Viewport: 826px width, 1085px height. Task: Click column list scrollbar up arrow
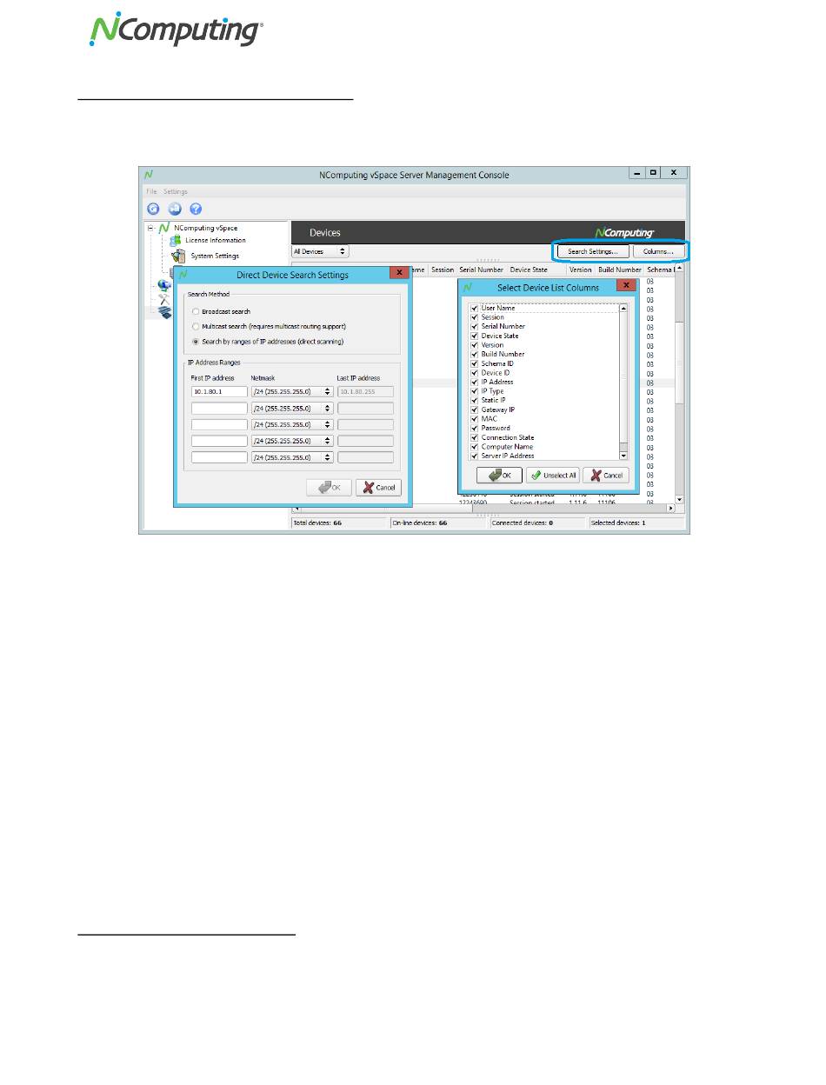click(x=623, y=308)
